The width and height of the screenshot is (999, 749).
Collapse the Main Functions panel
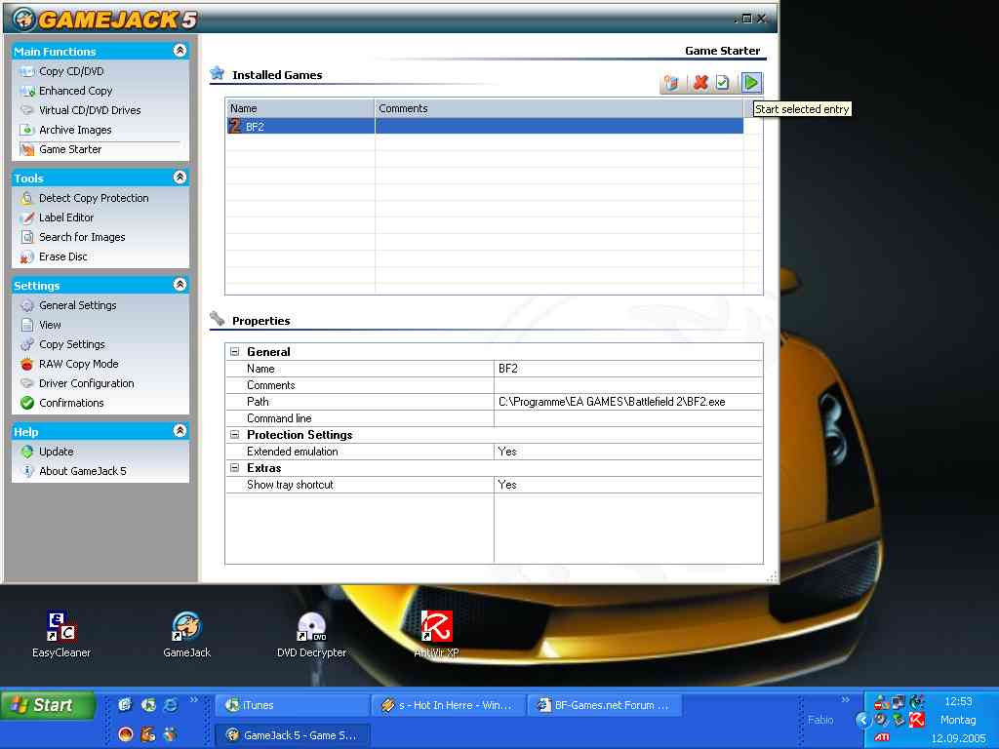tap(180, 51)
